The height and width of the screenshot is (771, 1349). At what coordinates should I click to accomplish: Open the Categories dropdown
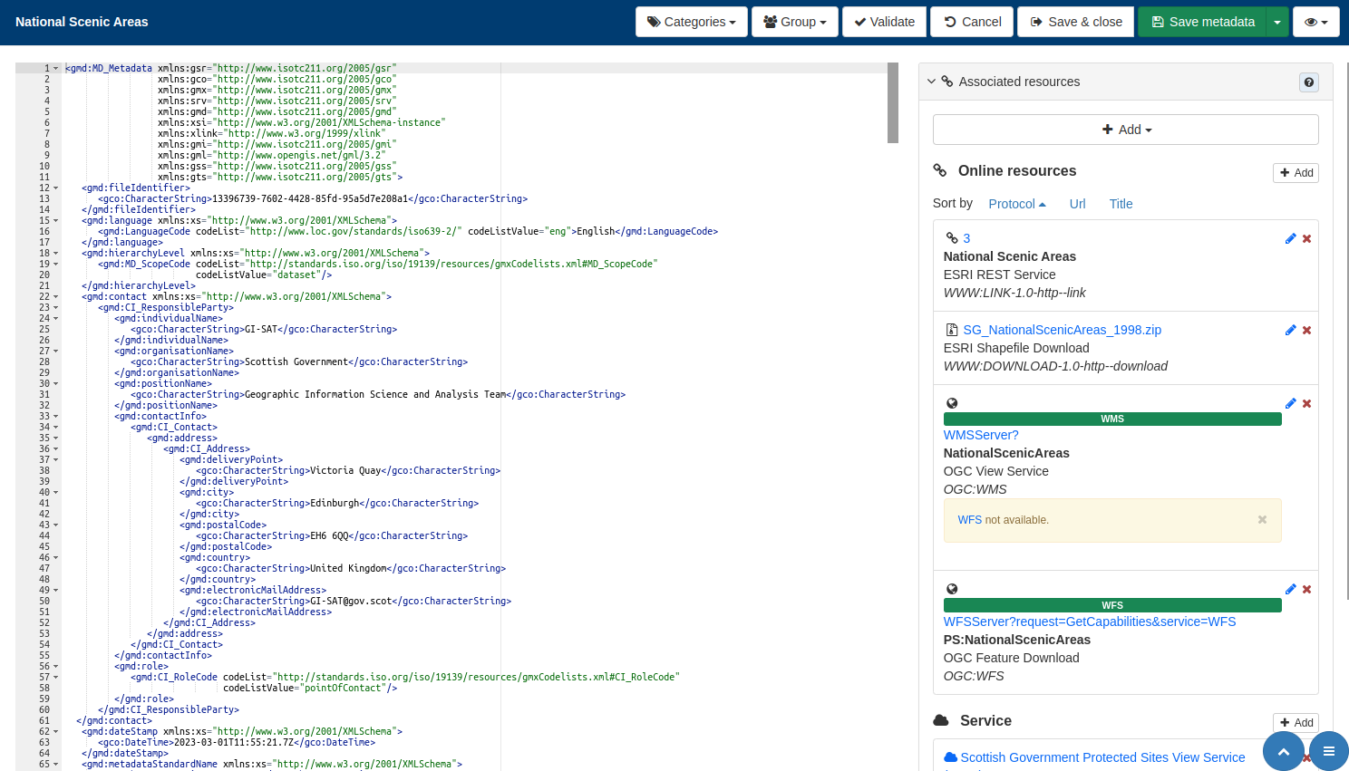(692, 22)
